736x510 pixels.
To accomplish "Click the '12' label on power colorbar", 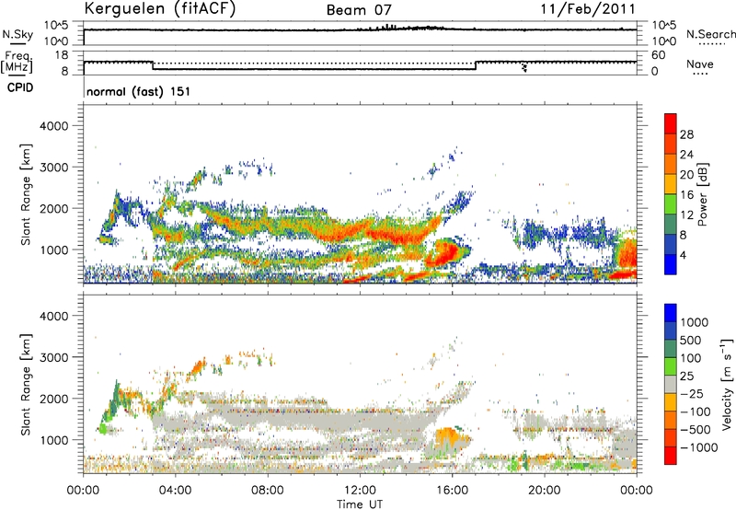I will click(686, 215).
